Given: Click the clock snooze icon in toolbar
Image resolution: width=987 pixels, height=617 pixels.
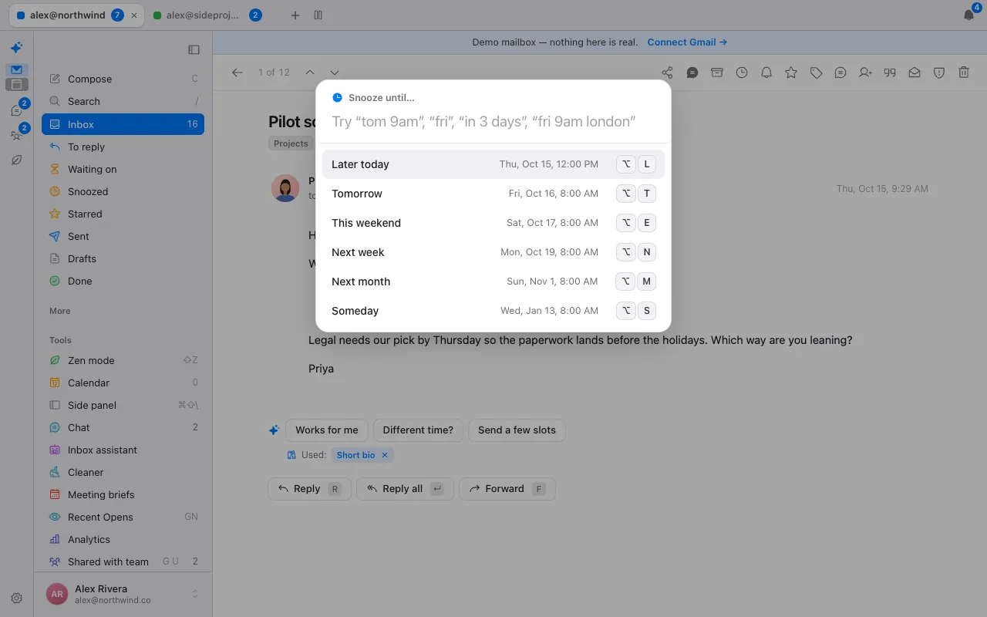Looking at the screenshot, I should (x=742, y=72).
